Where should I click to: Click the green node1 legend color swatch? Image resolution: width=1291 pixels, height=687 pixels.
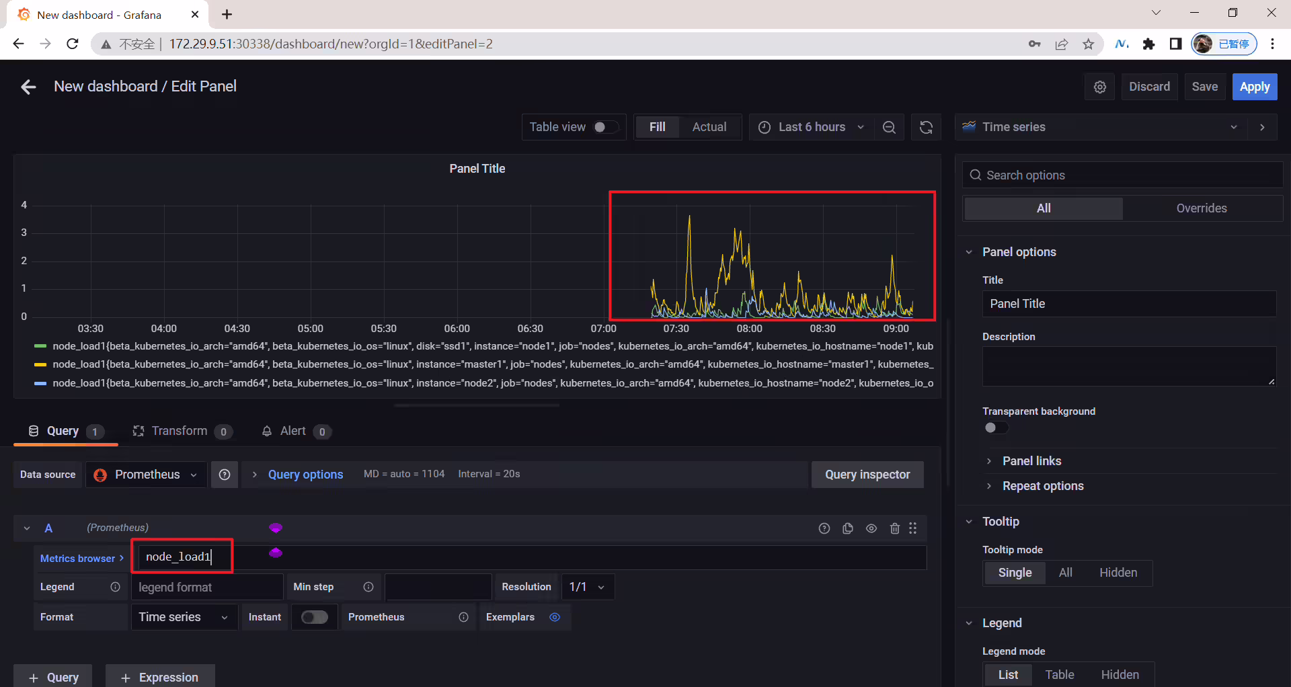click(40, 346)
